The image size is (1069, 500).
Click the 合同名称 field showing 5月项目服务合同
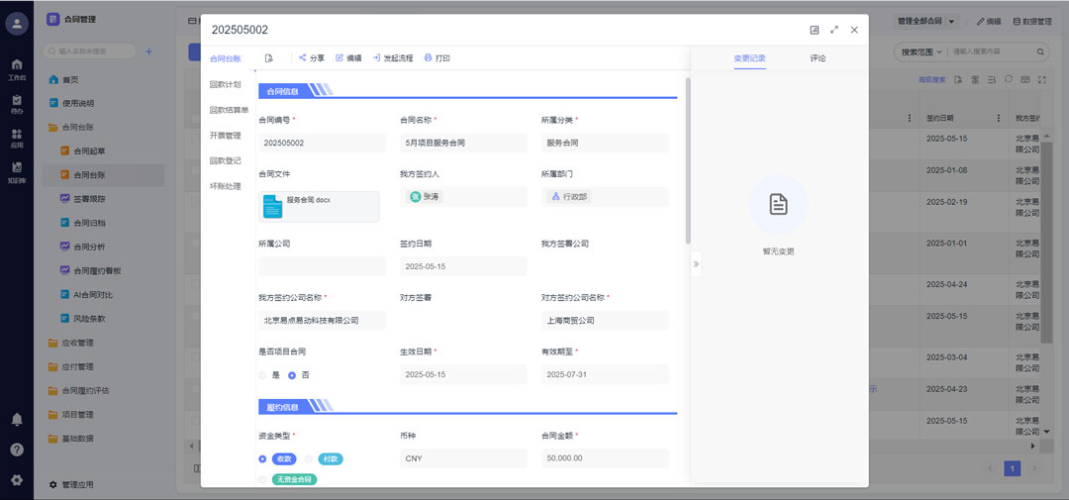point(462,143)
